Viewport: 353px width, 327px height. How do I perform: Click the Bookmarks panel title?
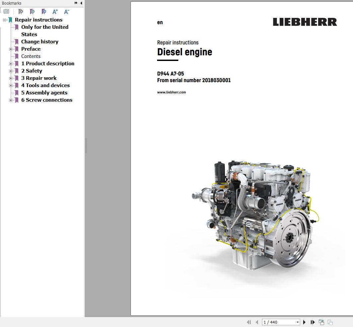[x=12, y=3]
